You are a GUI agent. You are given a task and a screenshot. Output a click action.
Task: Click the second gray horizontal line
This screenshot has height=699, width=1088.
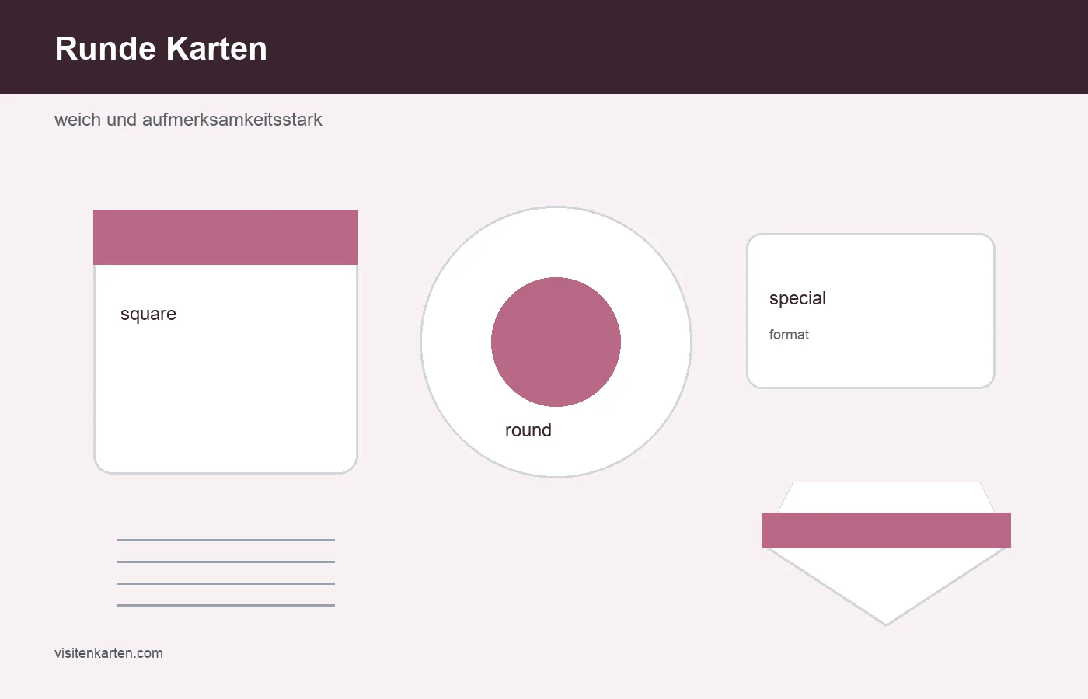click(225, 562)
